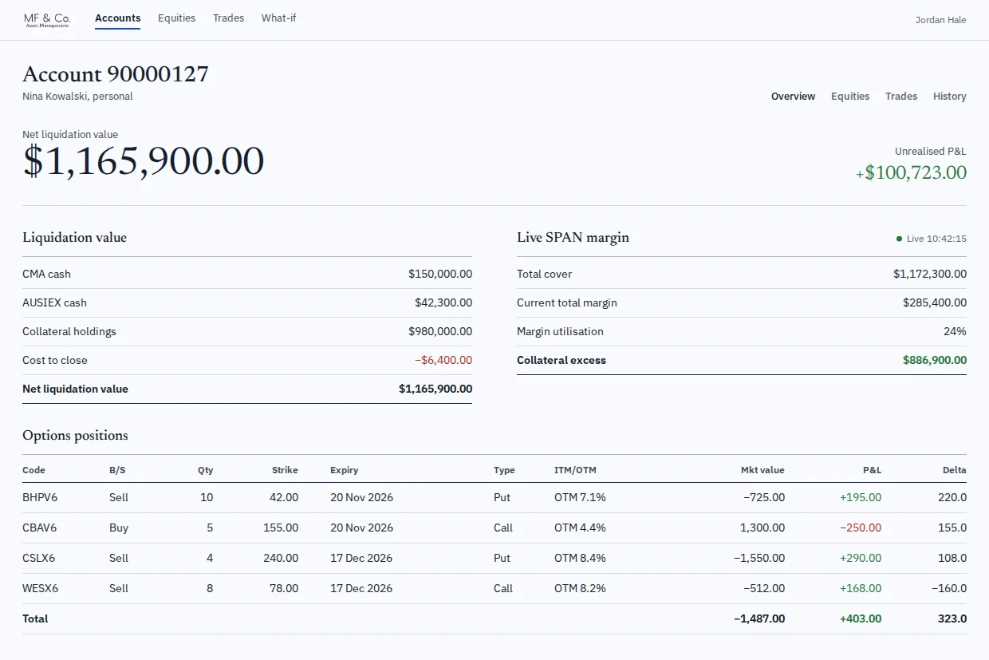Open the Accounts top navigation tab
This screenshot has width=989, height=660.
tap(117, 18)
